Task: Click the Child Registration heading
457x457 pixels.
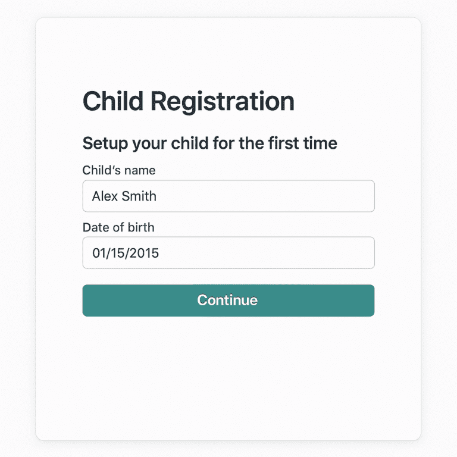Action: [x=188, y=102]
